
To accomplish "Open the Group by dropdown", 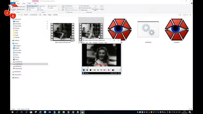I will (x=69, y=6).
